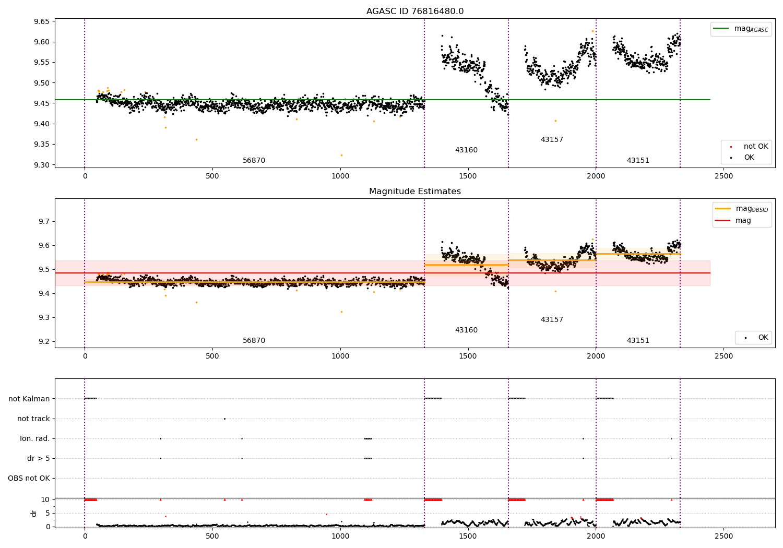The height and width of the screenshot is (548, 783).
Task: Click the 9.7 y-axis tick label
Action: point(44,222)
